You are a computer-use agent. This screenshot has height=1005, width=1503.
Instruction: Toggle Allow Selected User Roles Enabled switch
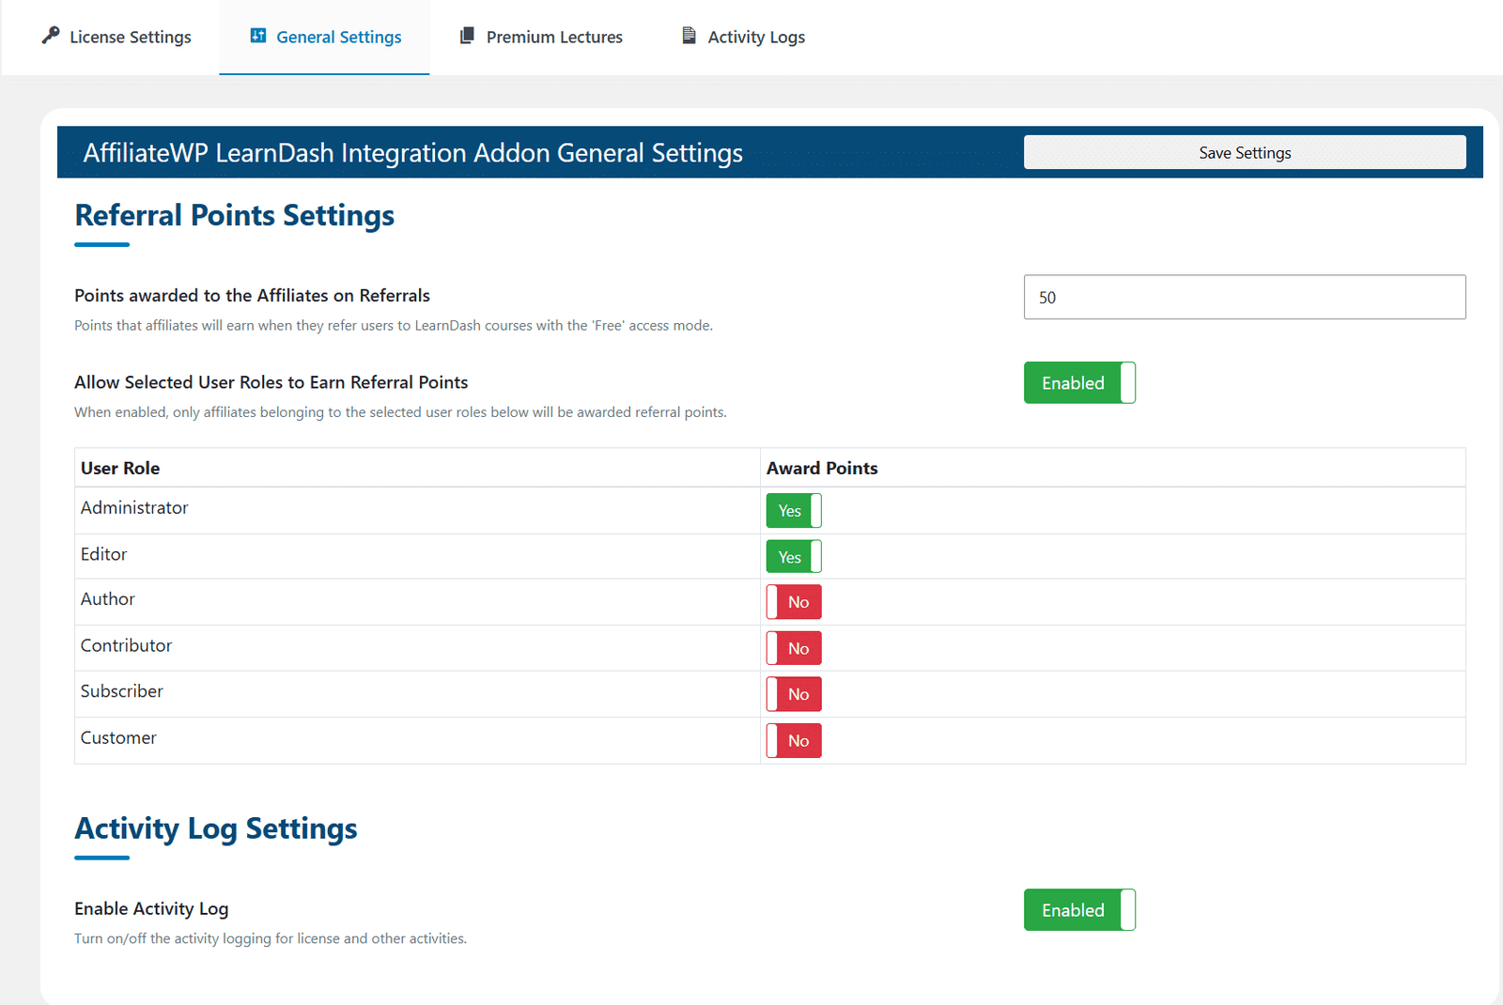coord(1079,382)
